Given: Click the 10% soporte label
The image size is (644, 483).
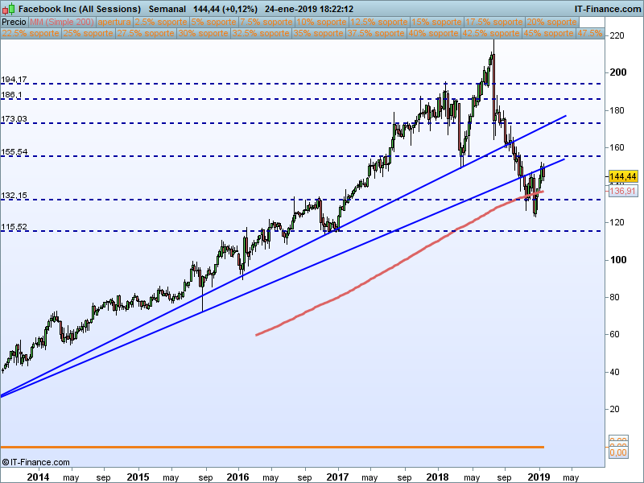Looking at the screenshot, I should (321, 23).
